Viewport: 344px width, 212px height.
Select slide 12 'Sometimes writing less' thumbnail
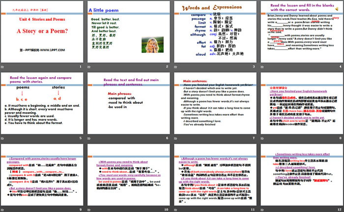tap(302, 175)
